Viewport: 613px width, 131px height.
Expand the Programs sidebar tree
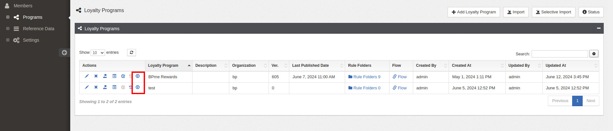(8, 17)
